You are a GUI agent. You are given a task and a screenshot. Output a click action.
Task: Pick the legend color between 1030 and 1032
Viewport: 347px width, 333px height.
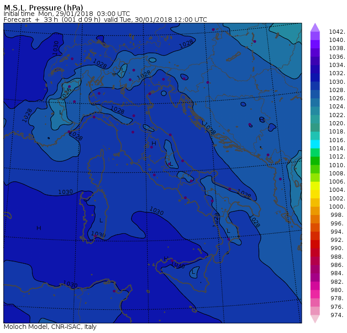(x=315, y=77)
